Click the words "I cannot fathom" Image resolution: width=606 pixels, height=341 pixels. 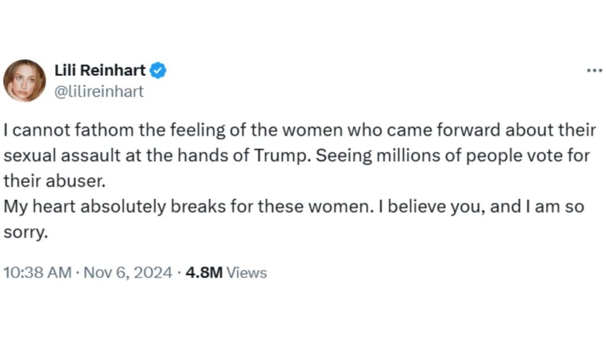[x=50, y=130]
